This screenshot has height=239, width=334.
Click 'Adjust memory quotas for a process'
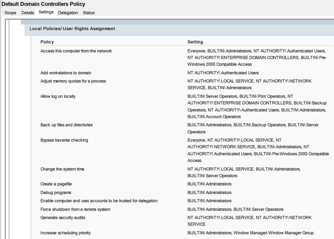(73, 81)
